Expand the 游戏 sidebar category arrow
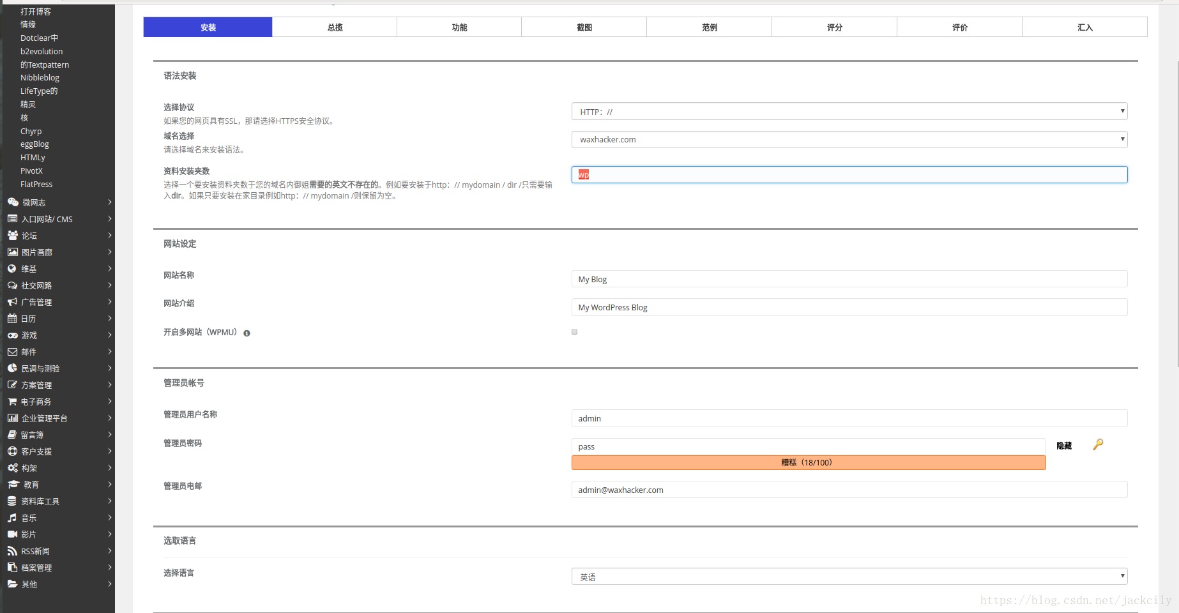Viewport: 1179px width, 613px height. [110, 335]
